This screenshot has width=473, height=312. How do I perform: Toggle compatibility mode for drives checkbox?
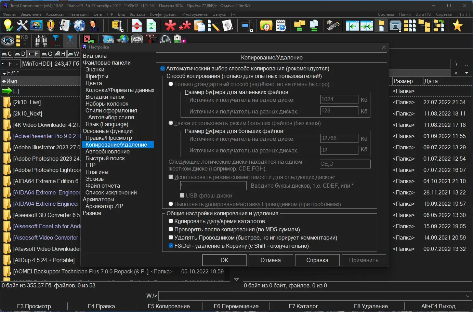[171, 177]
